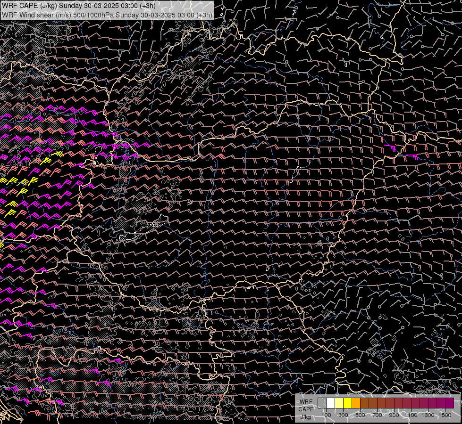Click the white CAPE legend swatch

[331, 403]
